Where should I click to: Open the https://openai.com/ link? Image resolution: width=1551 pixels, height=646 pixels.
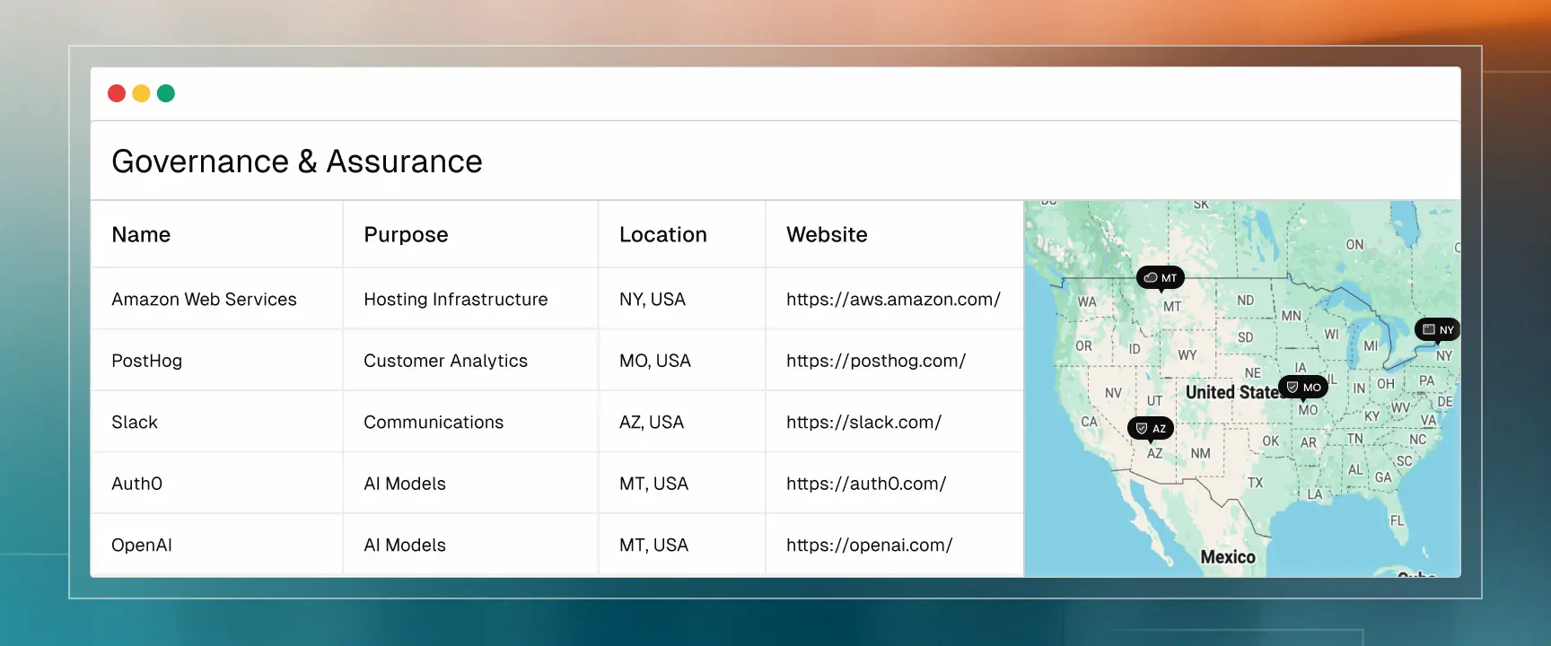coord(869,546)
